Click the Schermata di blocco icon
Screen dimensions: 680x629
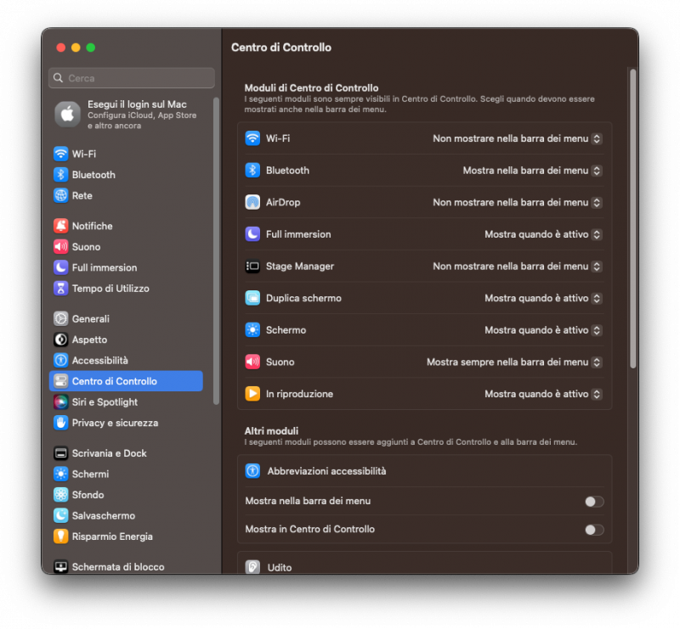60,567
